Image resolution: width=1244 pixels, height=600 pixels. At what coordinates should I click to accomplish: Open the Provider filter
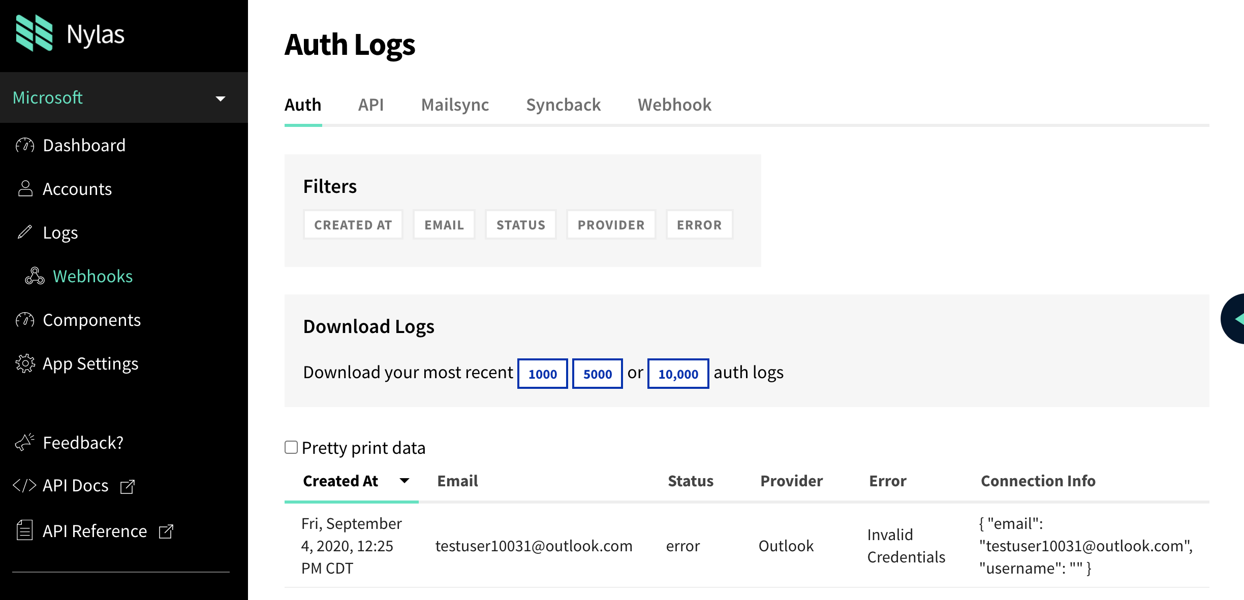(x=611, y=225)
